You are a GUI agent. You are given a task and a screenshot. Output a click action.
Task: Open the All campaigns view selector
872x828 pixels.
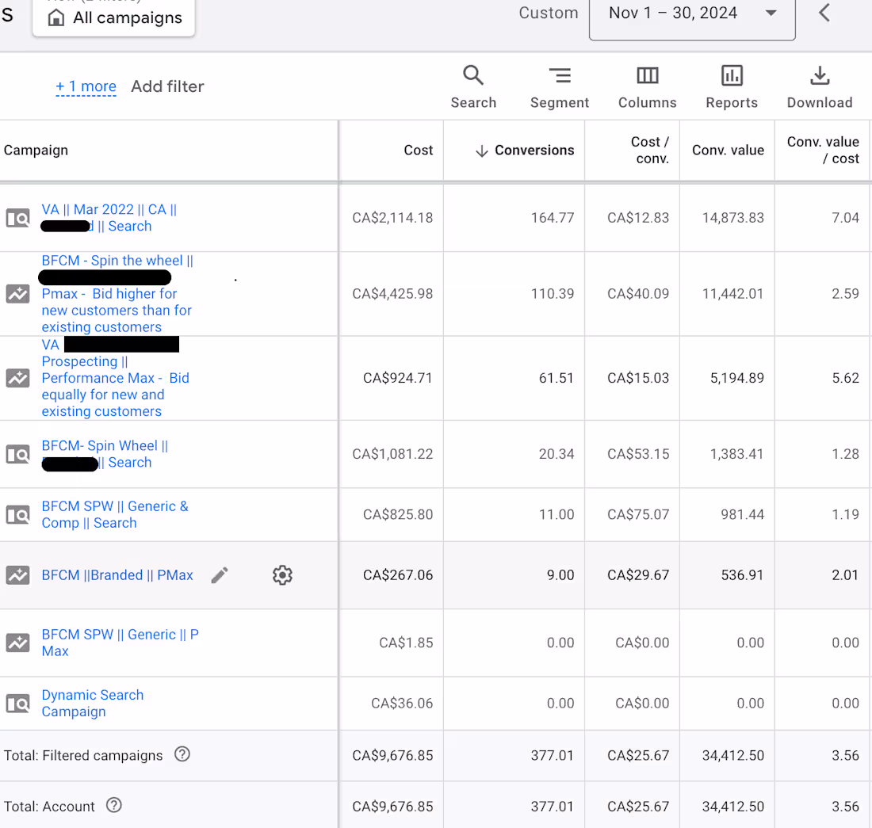(x=113, y=17)
